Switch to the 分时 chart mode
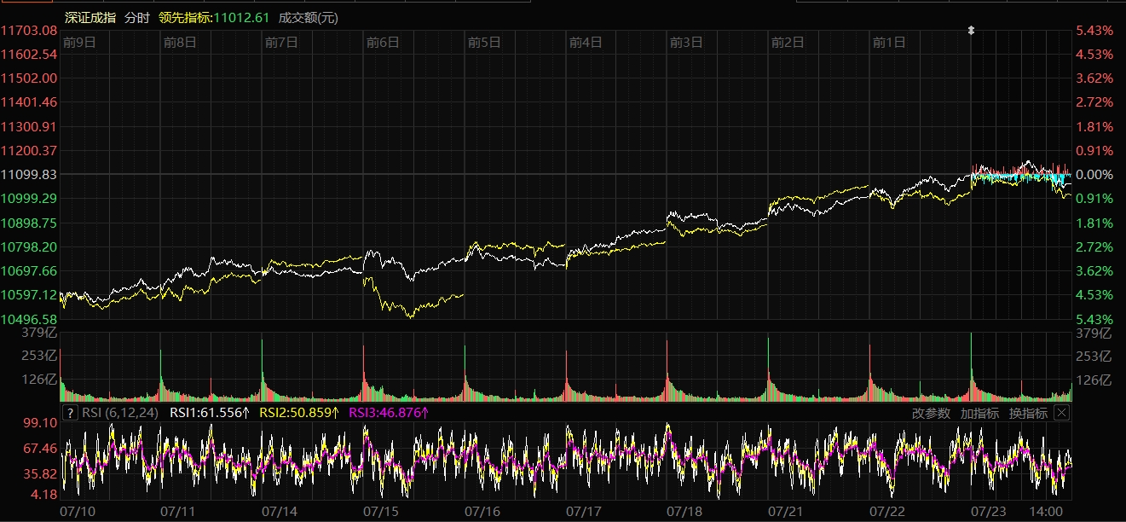The image size is (1126, 522). (136, 17)
